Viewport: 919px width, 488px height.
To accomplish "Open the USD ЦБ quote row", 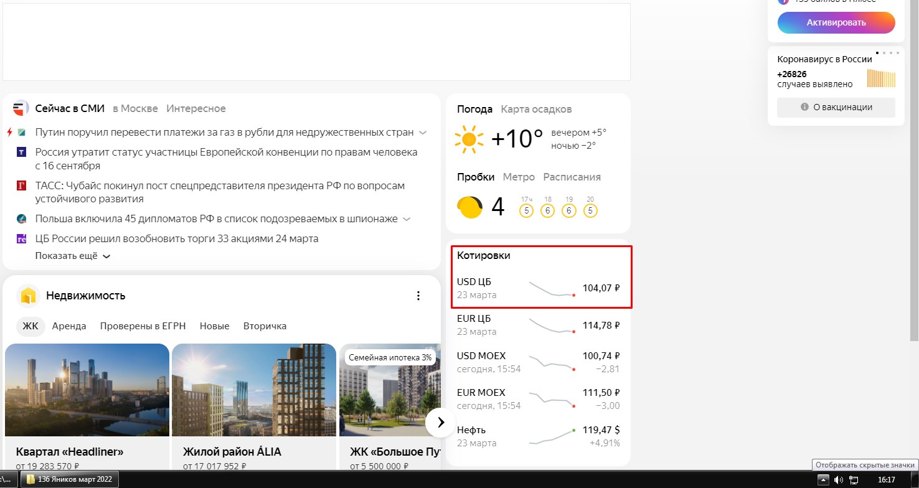I will (539, 288).
